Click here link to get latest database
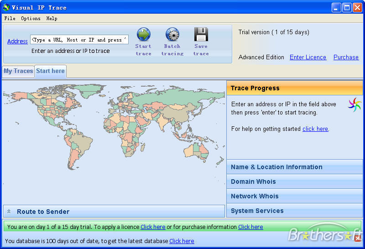Image resolution: width=365 pixels, height=249 pixels. point(182,241)
